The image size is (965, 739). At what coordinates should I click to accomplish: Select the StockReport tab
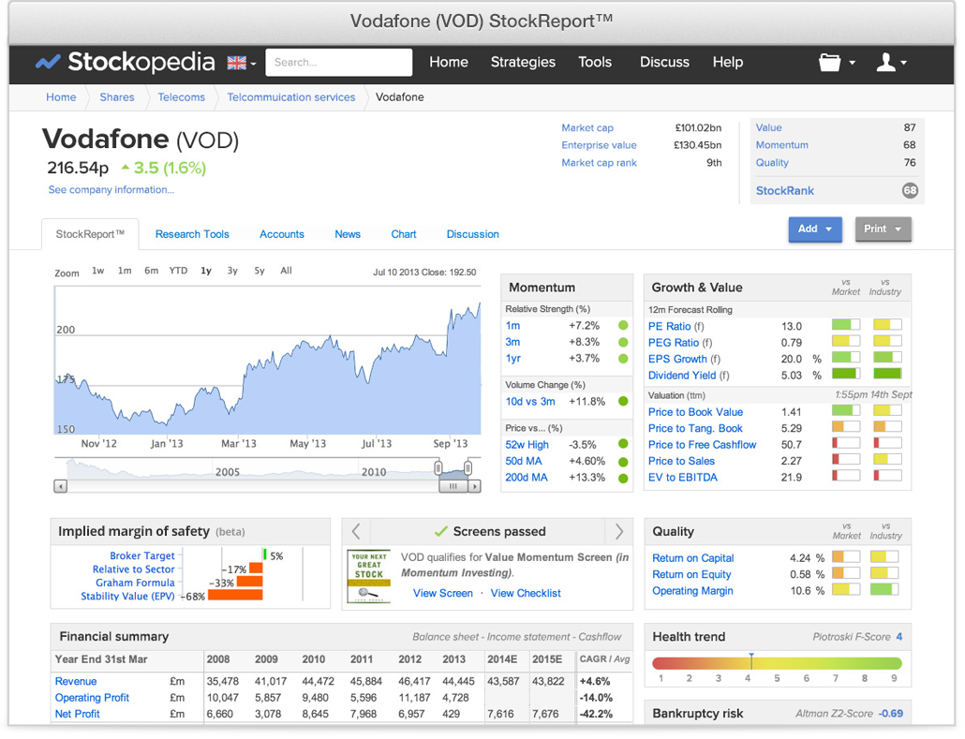click(x=90, y=234)
